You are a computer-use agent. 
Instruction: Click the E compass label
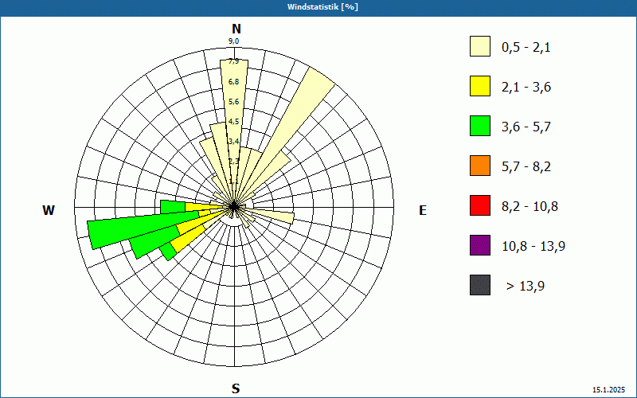coord(423,210)
